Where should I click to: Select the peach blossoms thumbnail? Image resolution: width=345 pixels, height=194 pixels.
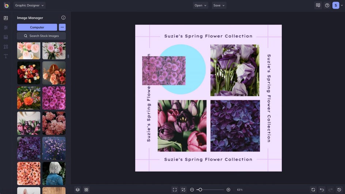pos(29,174)
